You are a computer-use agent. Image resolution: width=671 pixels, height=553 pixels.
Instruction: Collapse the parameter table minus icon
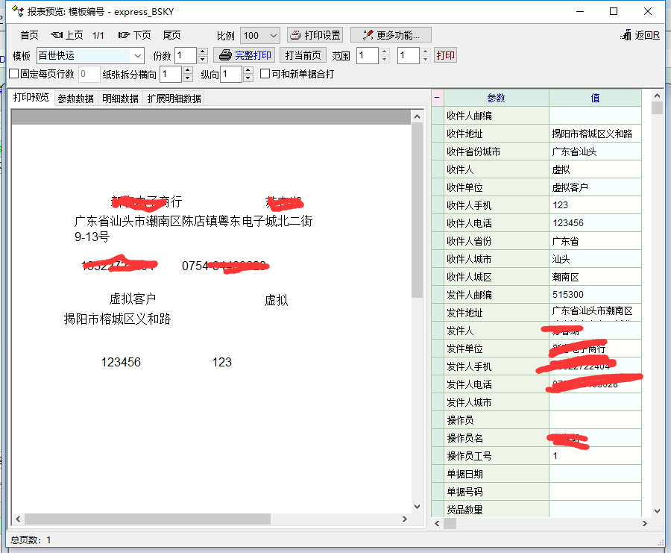click(437, 98)
